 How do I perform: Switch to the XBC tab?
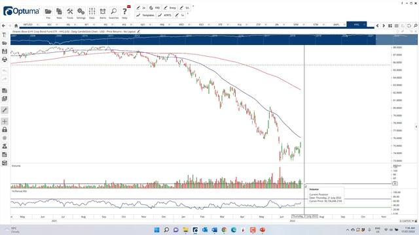pos(49,25)
